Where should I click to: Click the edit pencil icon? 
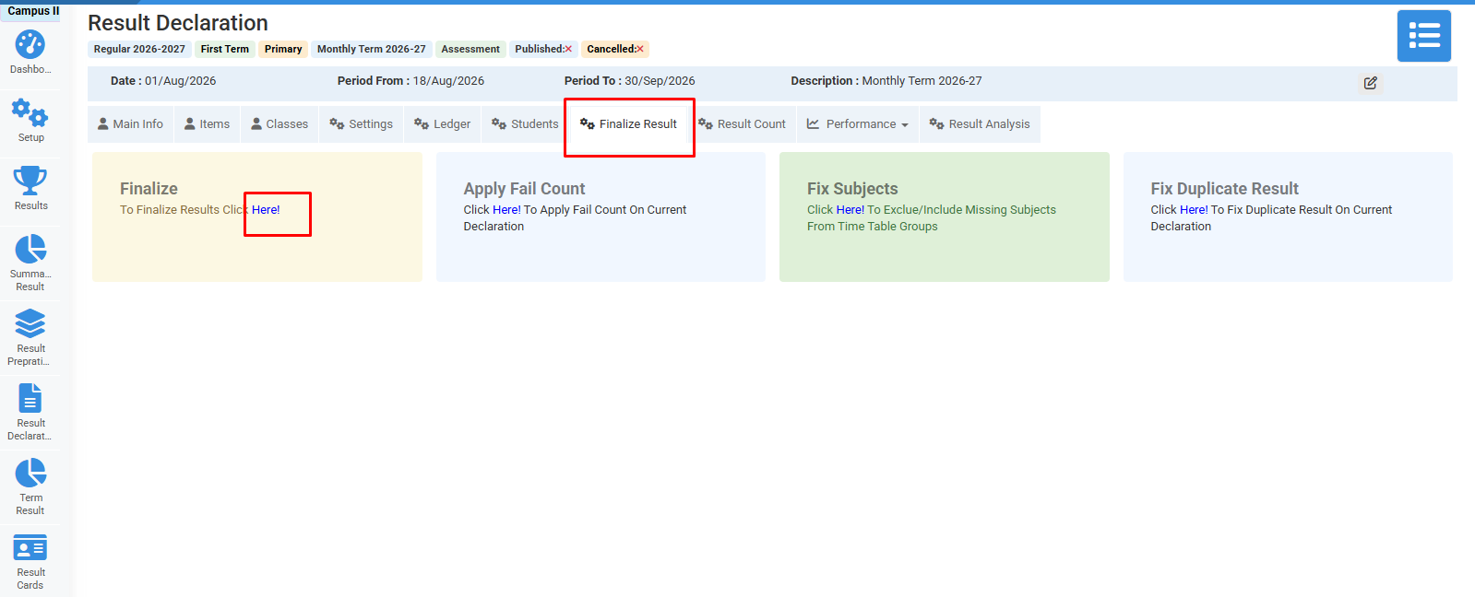[x=1371, y=83]
